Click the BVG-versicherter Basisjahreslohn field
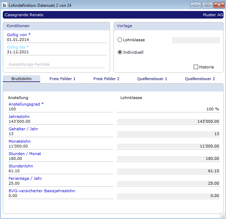 click(61, 196)
